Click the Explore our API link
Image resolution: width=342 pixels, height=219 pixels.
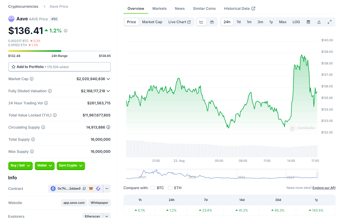tap(324, 188)
